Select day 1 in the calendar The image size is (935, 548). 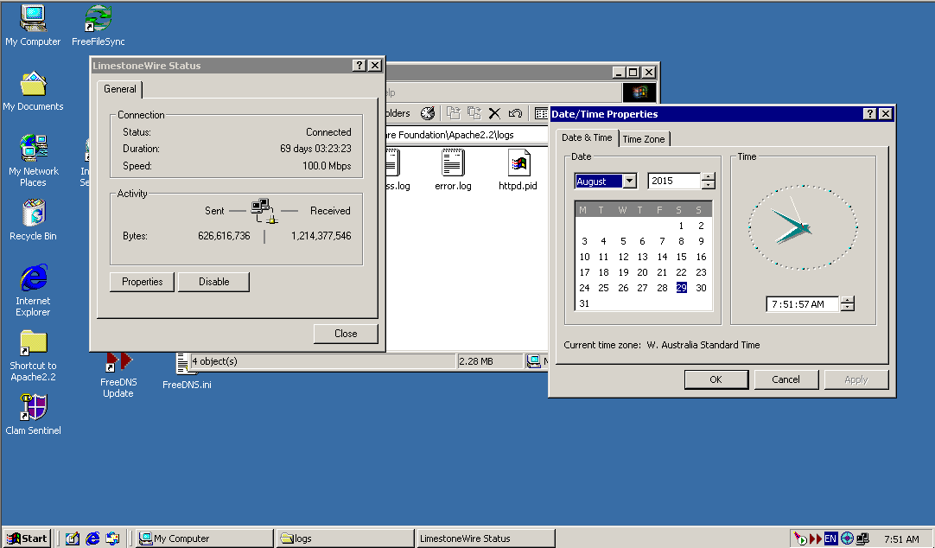point(682,226)
